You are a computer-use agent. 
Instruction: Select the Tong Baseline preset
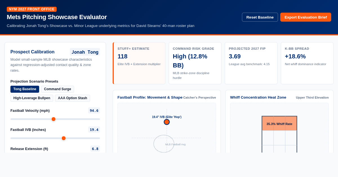pos(25,89)
